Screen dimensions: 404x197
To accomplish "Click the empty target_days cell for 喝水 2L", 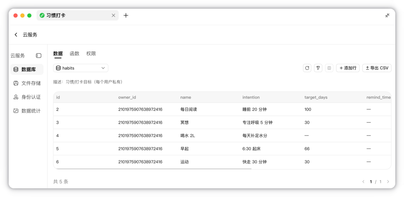I will tap(307, 136).
